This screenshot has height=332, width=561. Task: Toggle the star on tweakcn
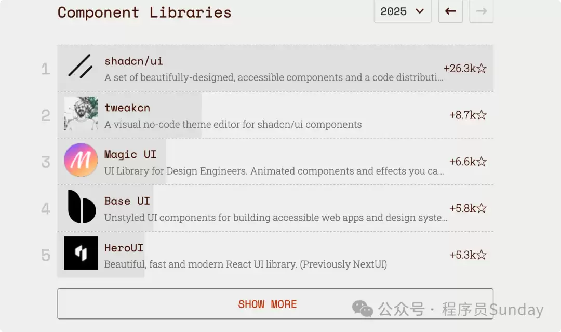481,115
